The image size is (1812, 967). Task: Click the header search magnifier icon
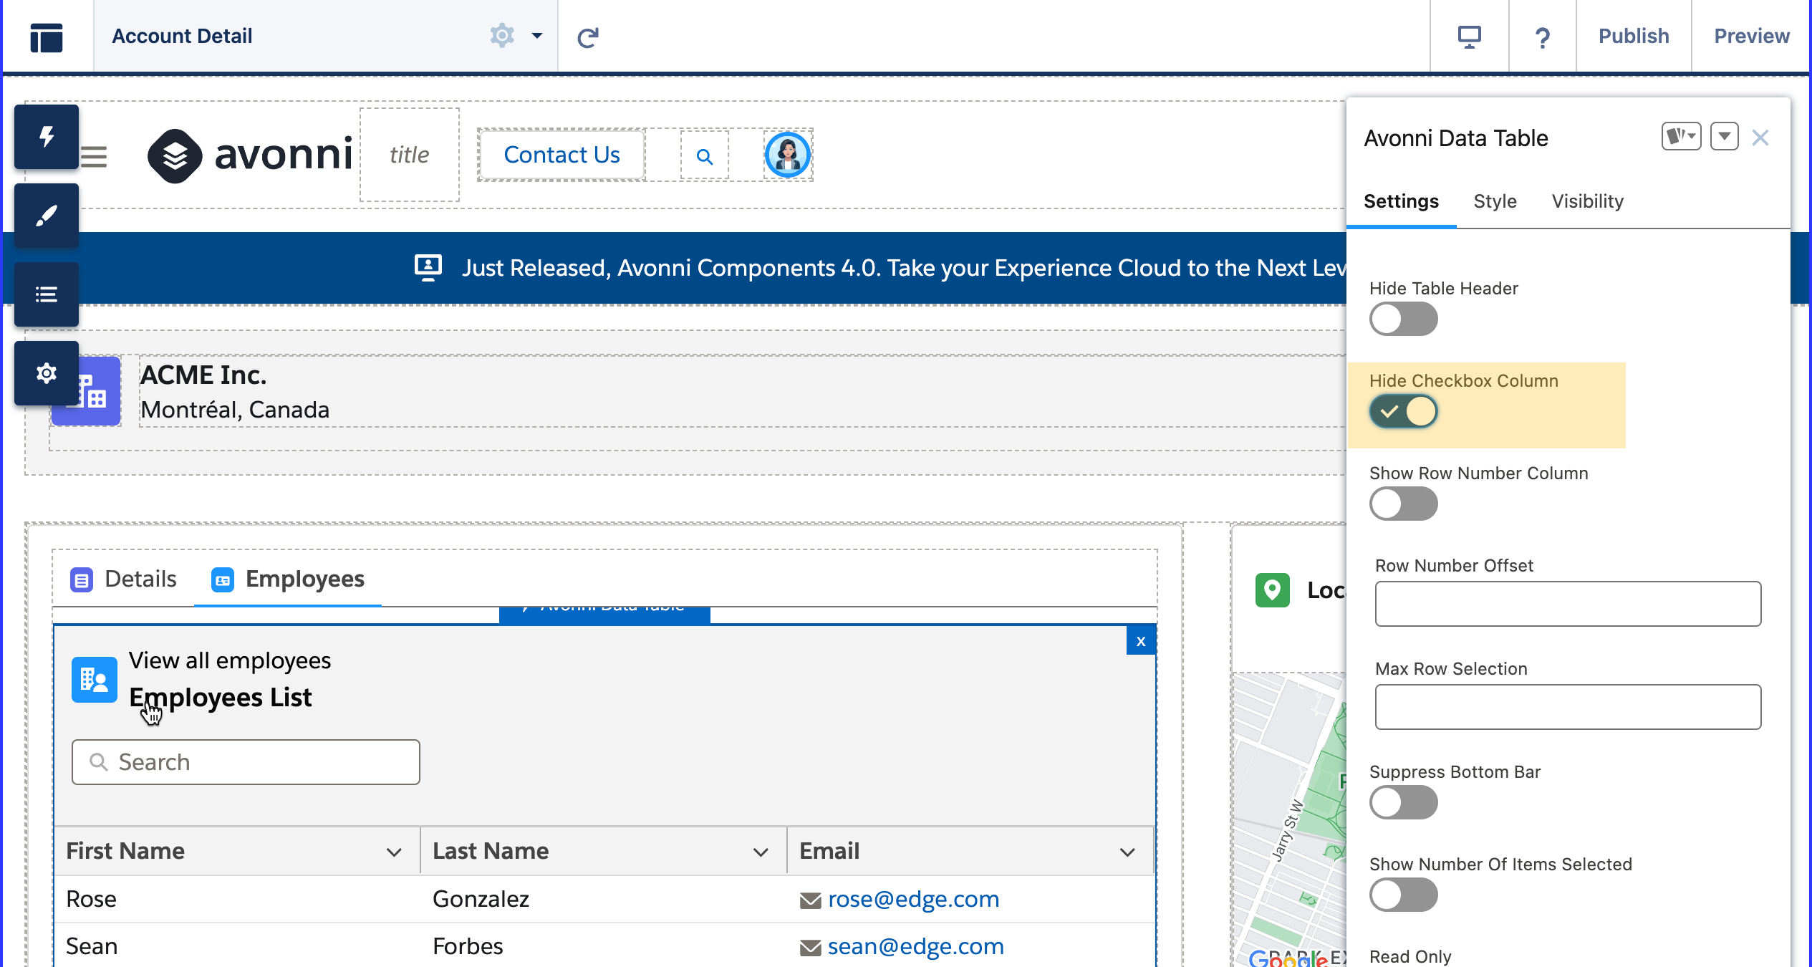(704, 156)
